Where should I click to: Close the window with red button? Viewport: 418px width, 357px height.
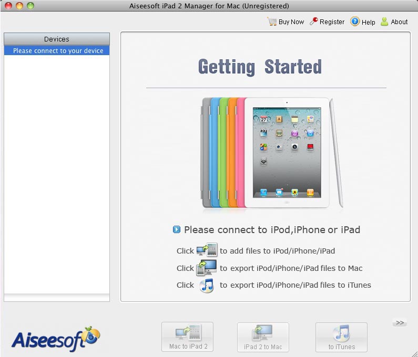tap(8, 6)
